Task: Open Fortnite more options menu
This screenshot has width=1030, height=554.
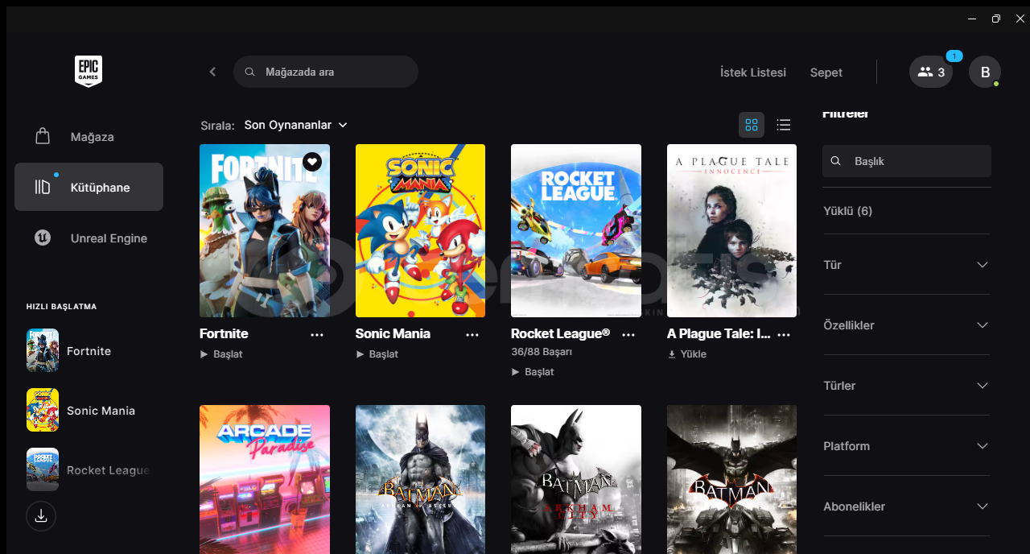Action: (317, 334)
